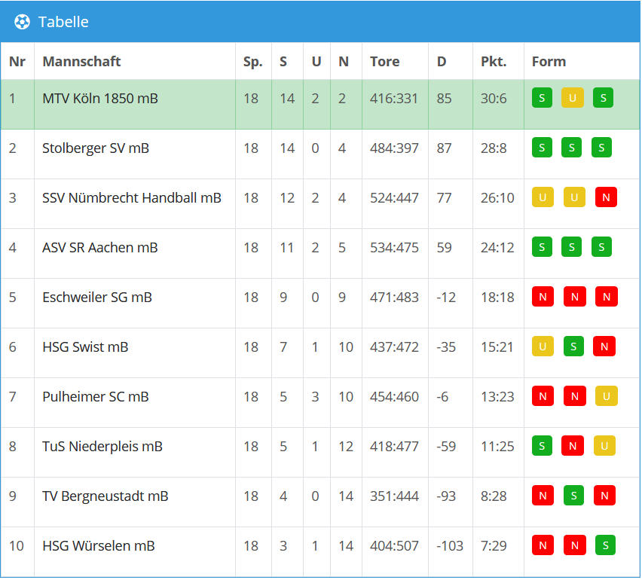The image size is (642, 580).
Task: Click the Form column header
Action: tap(549, 62)
